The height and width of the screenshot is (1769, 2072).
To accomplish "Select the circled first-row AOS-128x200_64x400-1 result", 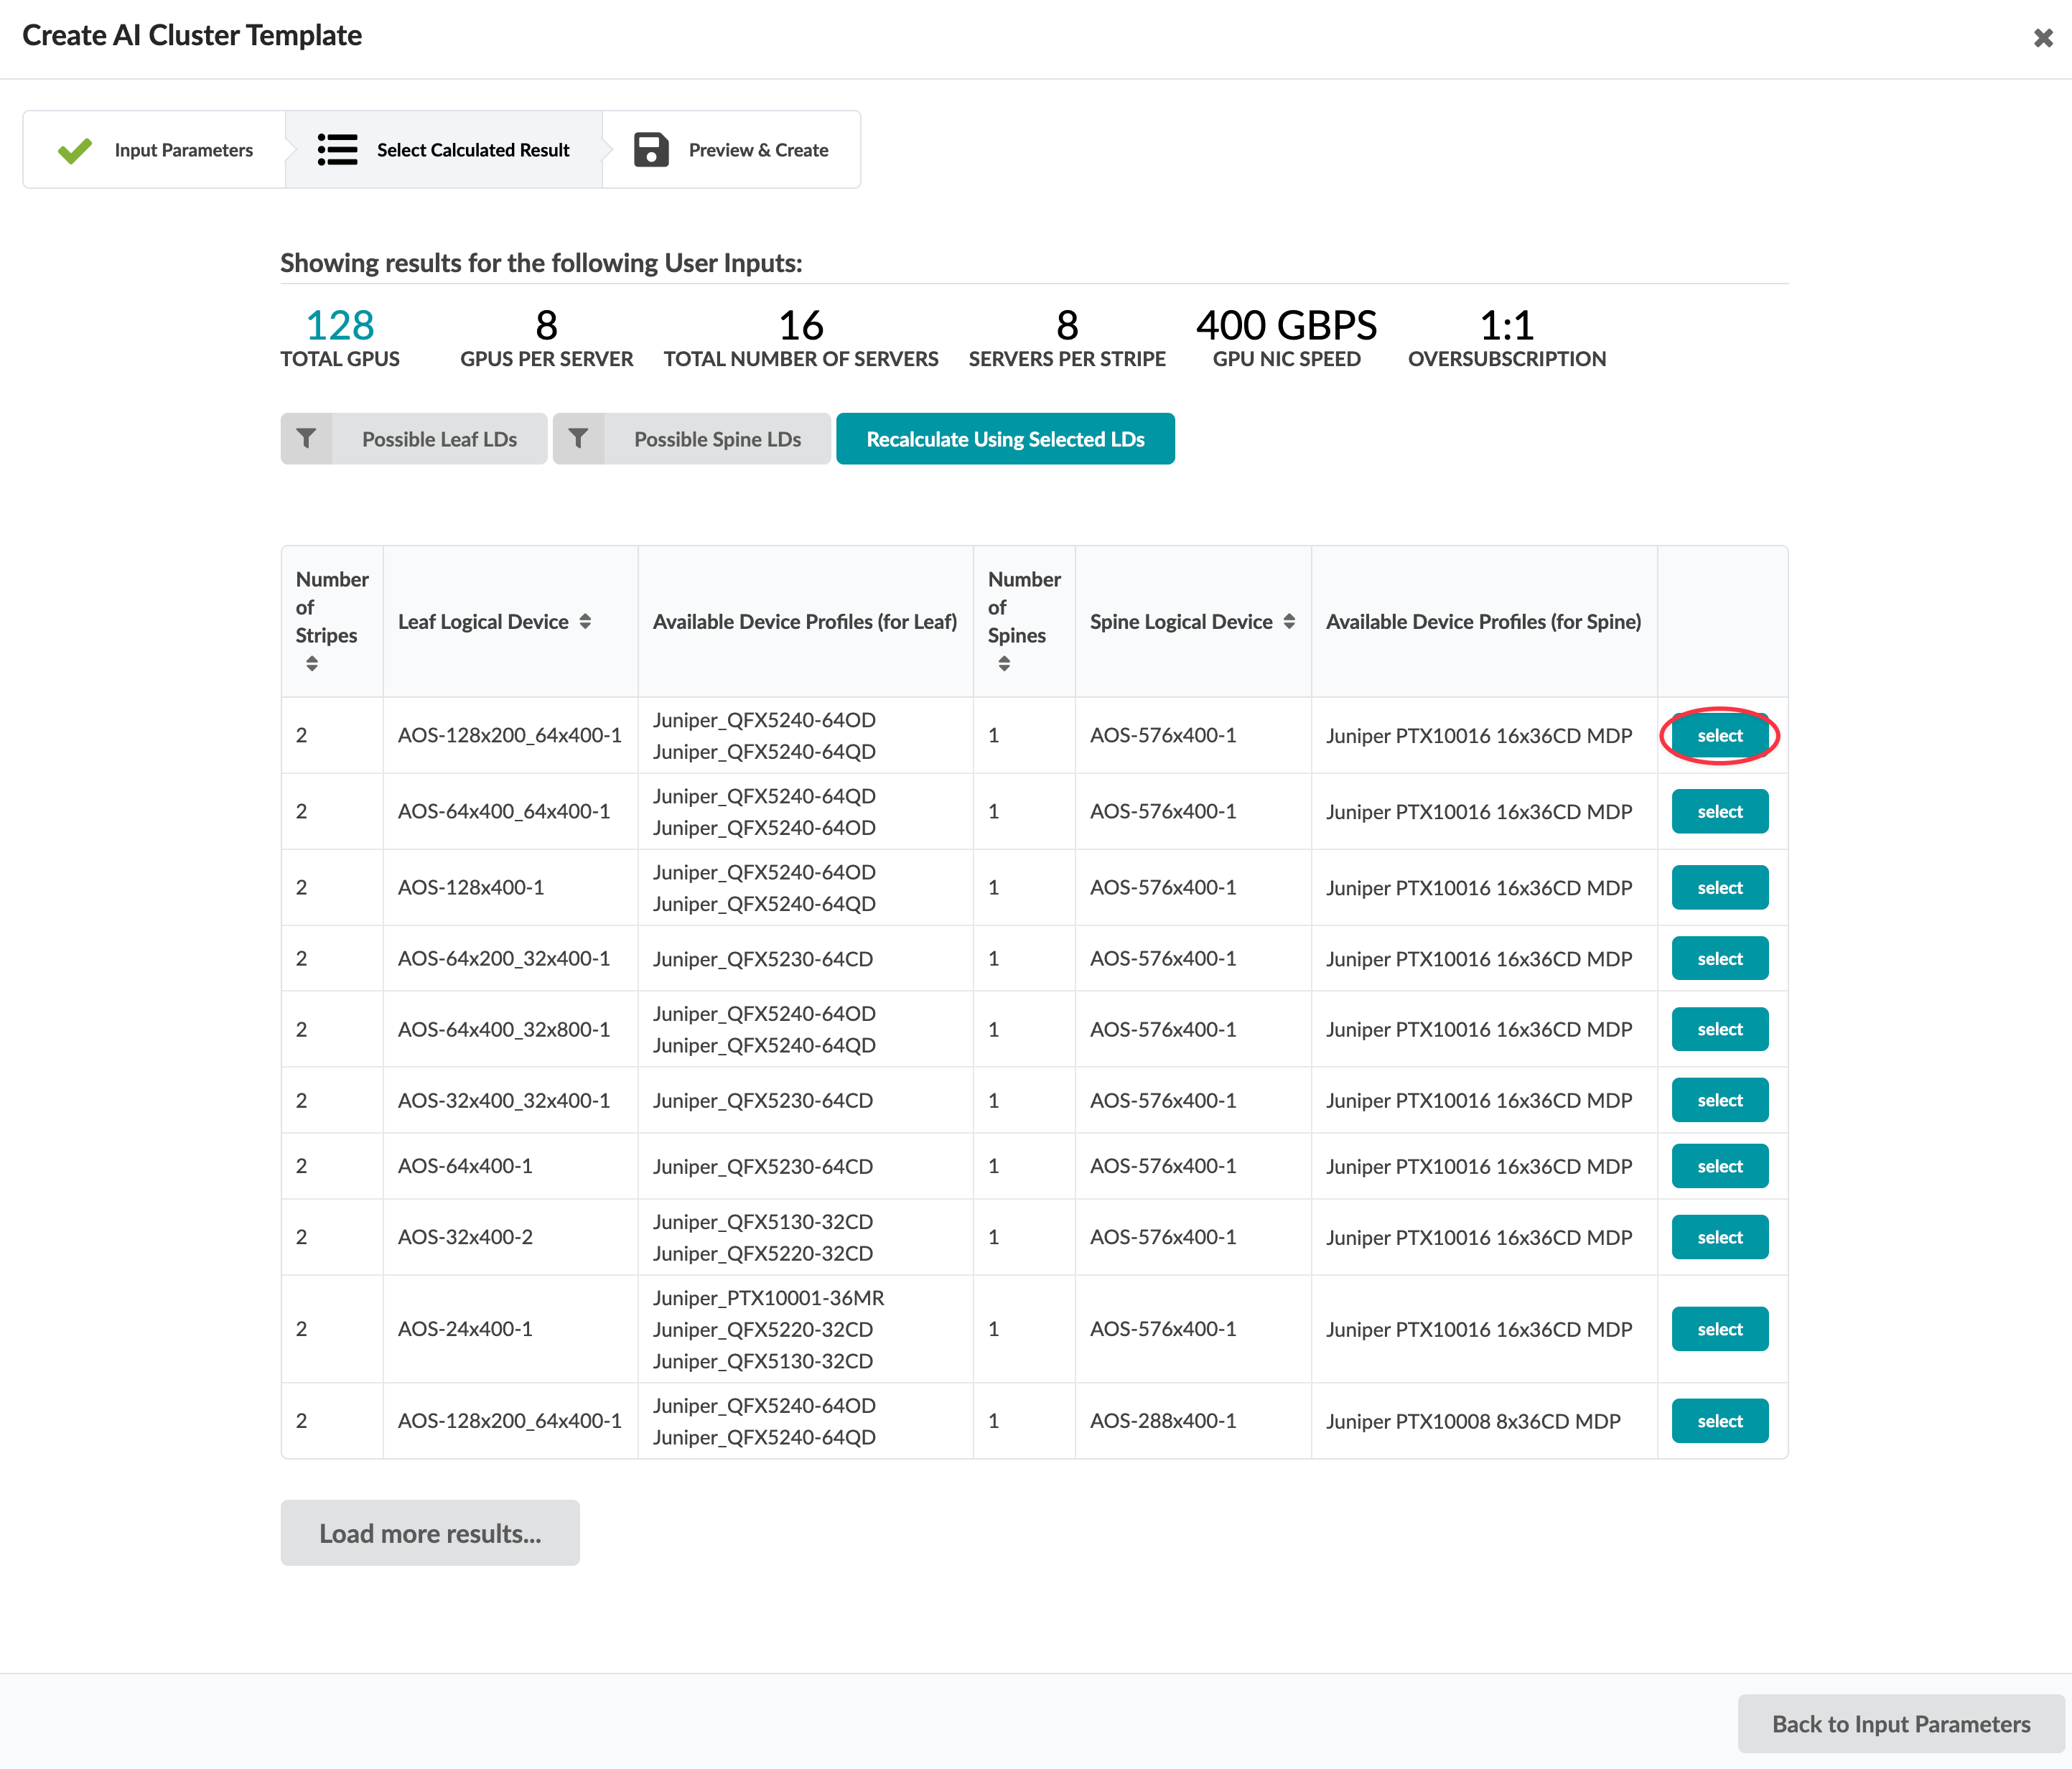I will click(x=1719, y=736).
